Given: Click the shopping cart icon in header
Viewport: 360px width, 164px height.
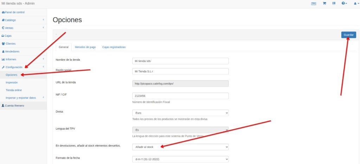Looking at the screenshot, I should pyautogui.click(x=324, y=4).
